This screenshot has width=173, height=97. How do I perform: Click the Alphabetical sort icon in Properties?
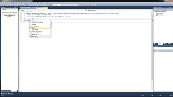point(157,51)
